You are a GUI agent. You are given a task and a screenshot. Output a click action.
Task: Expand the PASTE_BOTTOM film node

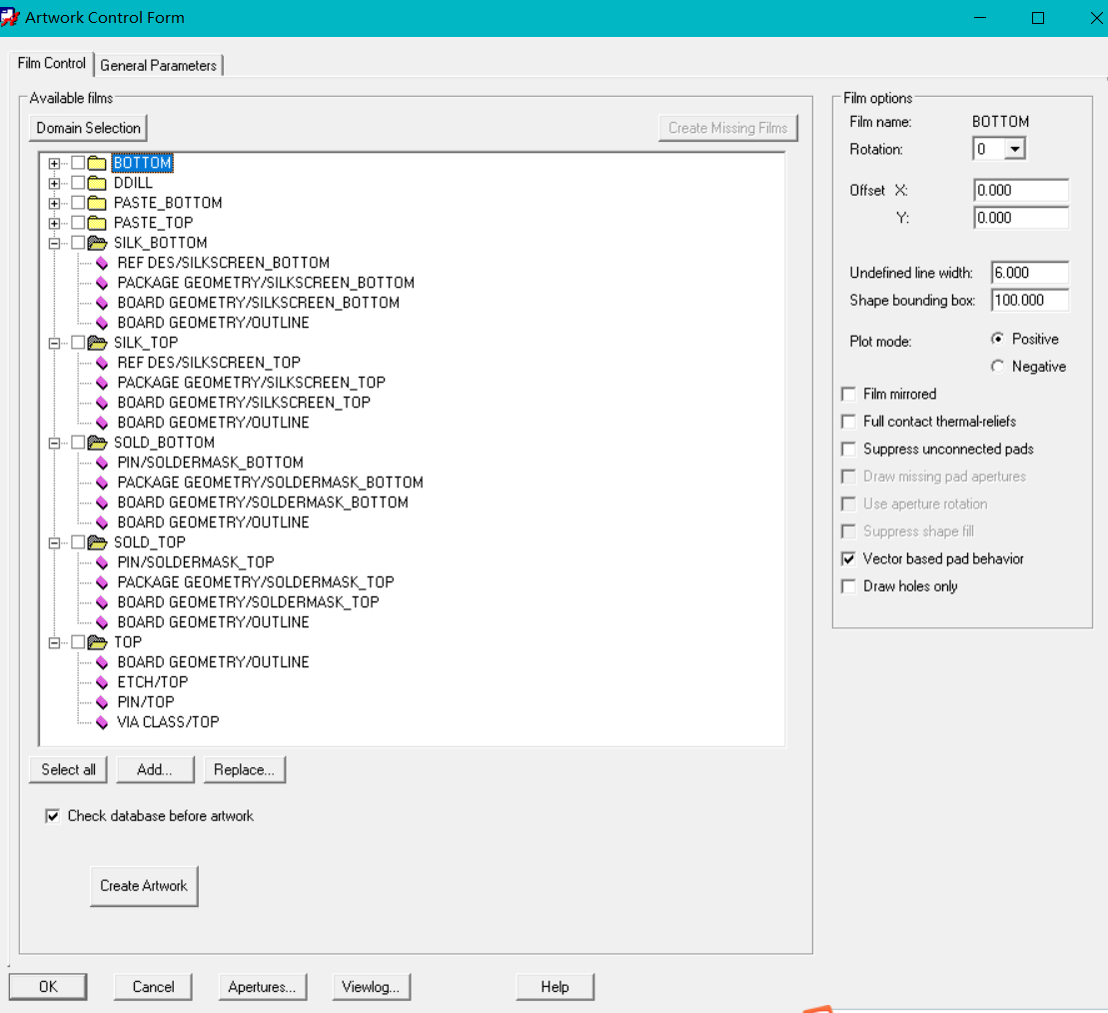[54, 204]
